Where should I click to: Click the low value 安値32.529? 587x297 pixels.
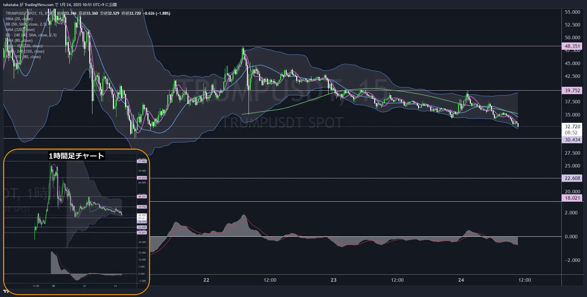click(110, 13)
